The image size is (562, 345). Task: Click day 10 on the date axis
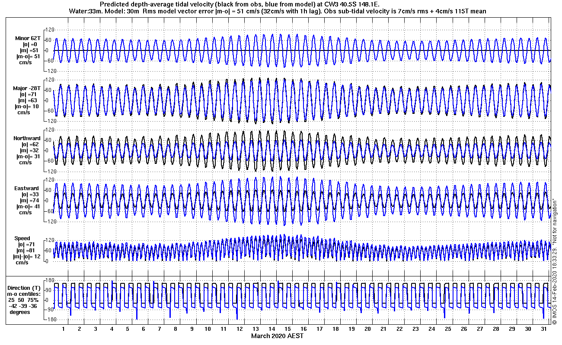point(208,329)
